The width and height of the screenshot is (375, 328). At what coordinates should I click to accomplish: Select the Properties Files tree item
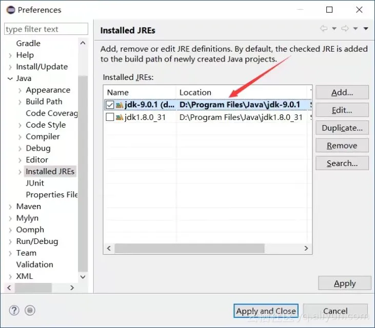pyautogui.click(x=52, y=195)
